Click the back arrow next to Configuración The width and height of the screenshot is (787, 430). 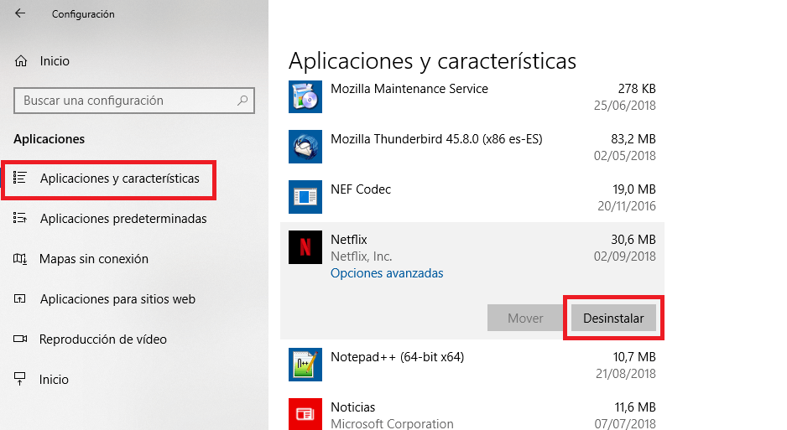(20, 13)
